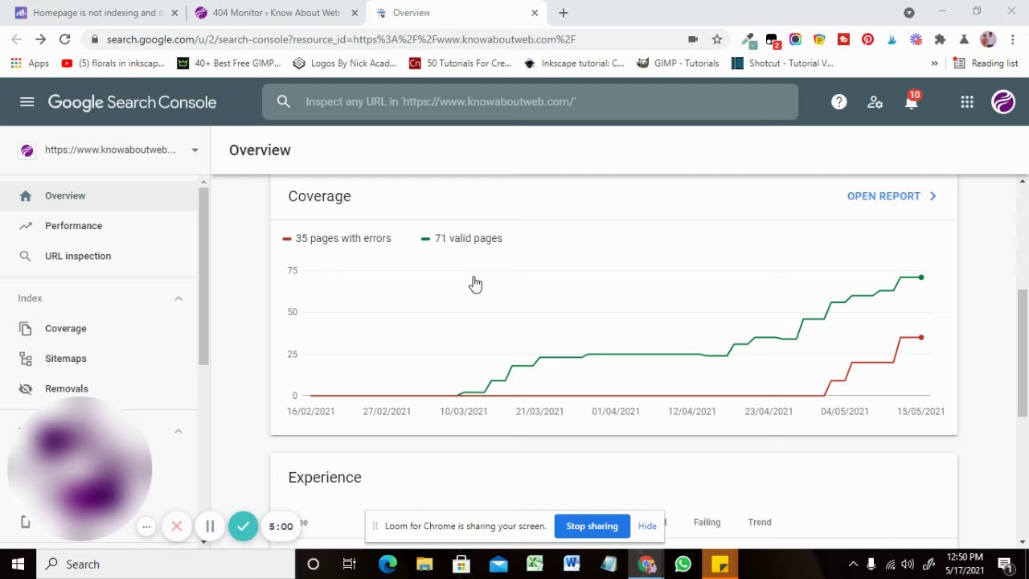Open Loom more options ellipsis
This screenshot has width=1029, height=579.
click(x=146, y=527)
